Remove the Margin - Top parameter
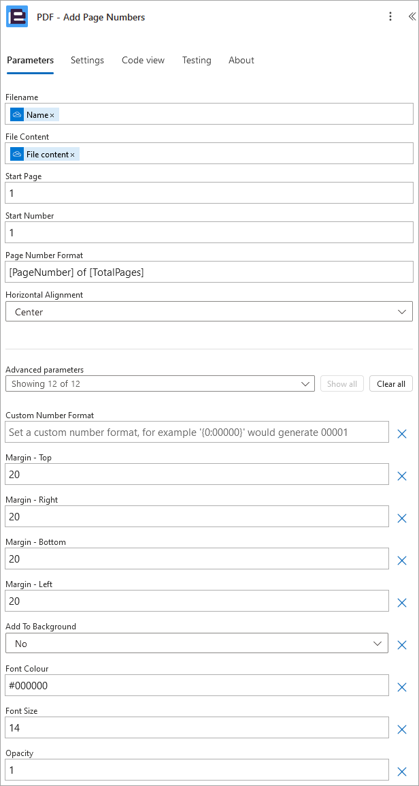Image resolution: width=419 pixels, height=786 pixels. point(401,476)
